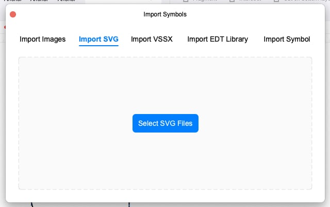The width and height of the screenshot is (330, 207).
Task: Close the Import Symbols dialog
Action: click(x=13, y=14)
